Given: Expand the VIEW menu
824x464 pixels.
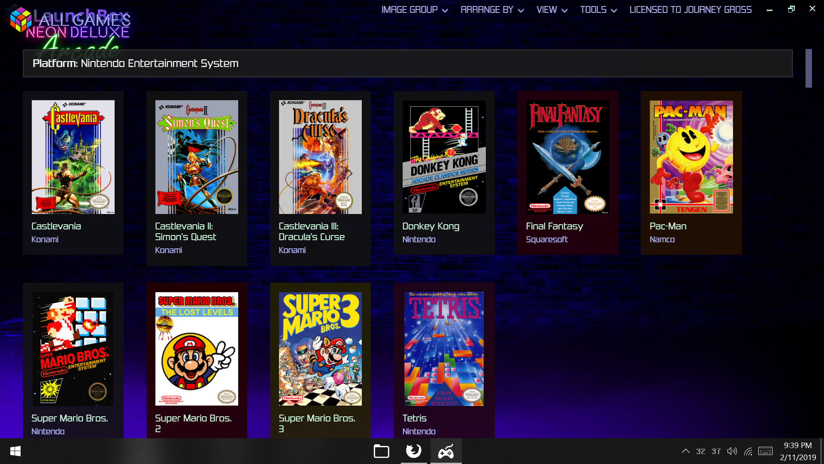Looking at the screenshot, I should click(x=552, y=9).
